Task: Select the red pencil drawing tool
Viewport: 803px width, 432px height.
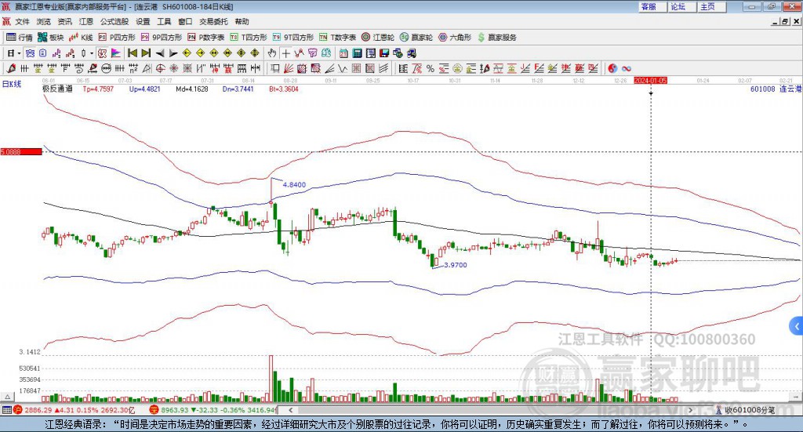Action: click(x=11, y=68)
